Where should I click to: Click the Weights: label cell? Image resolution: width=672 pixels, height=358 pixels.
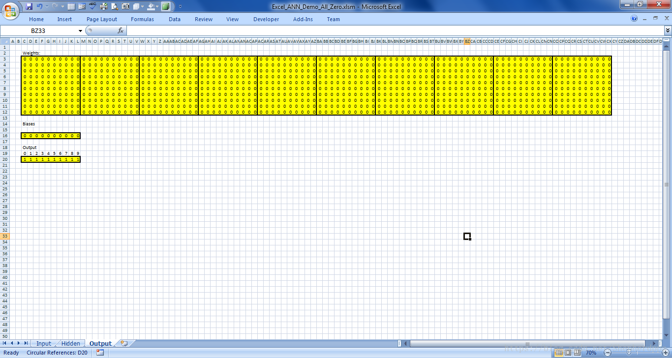point(31,53)
